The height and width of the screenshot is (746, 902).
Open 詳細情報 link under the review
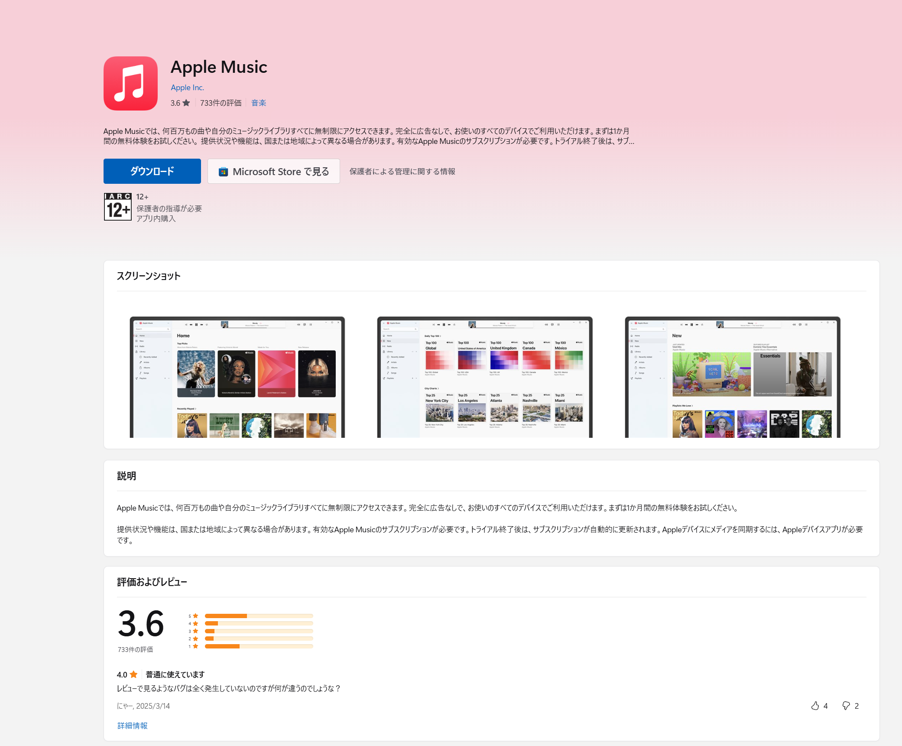point(133,726)
